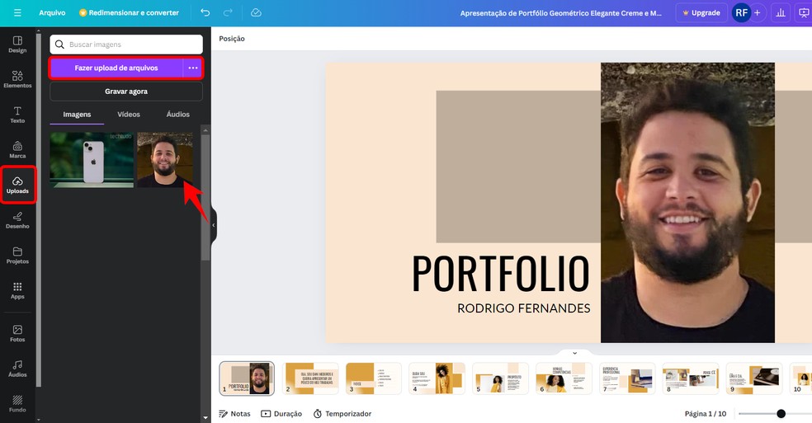The image size is (812, 423).
Task: Open the Design panel in sidebar
Action: tap(17, 45)
